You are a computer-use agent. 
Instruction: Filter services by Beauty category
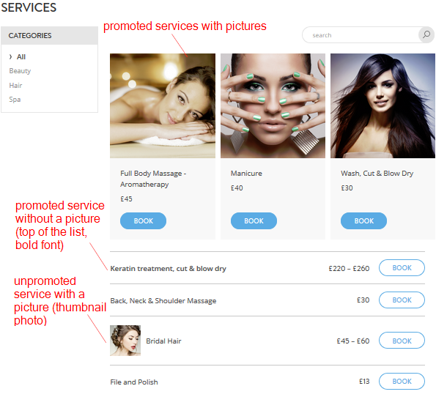pyautogui.click(x=20, y=71)
